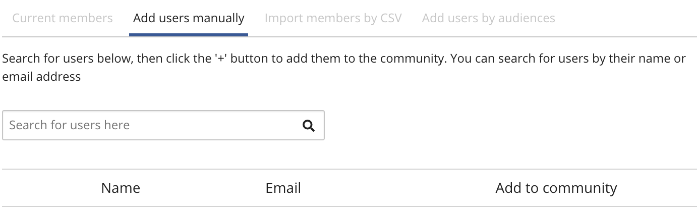View existing members via Current members
697x208 pixels.
[63, 19]
